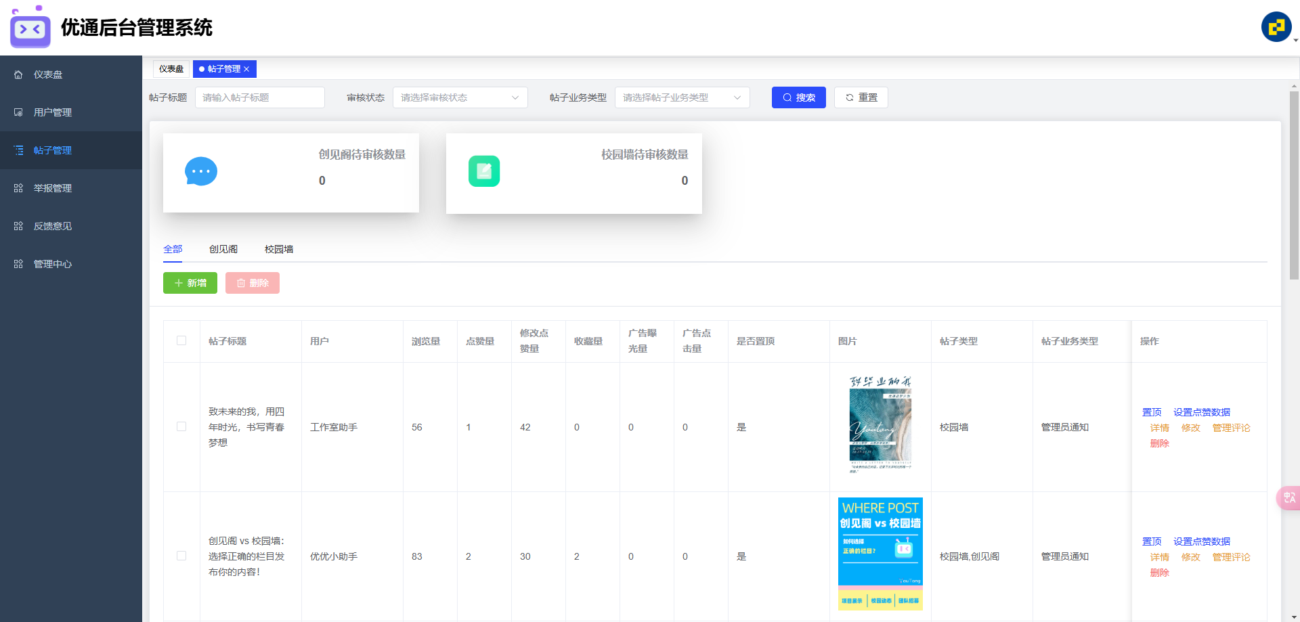Click the green 新增 button
Screen dimensions: 1300x622
click(190, 283)
